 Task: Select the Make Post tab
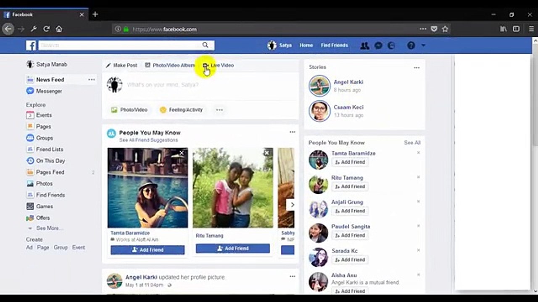[121, 65]
